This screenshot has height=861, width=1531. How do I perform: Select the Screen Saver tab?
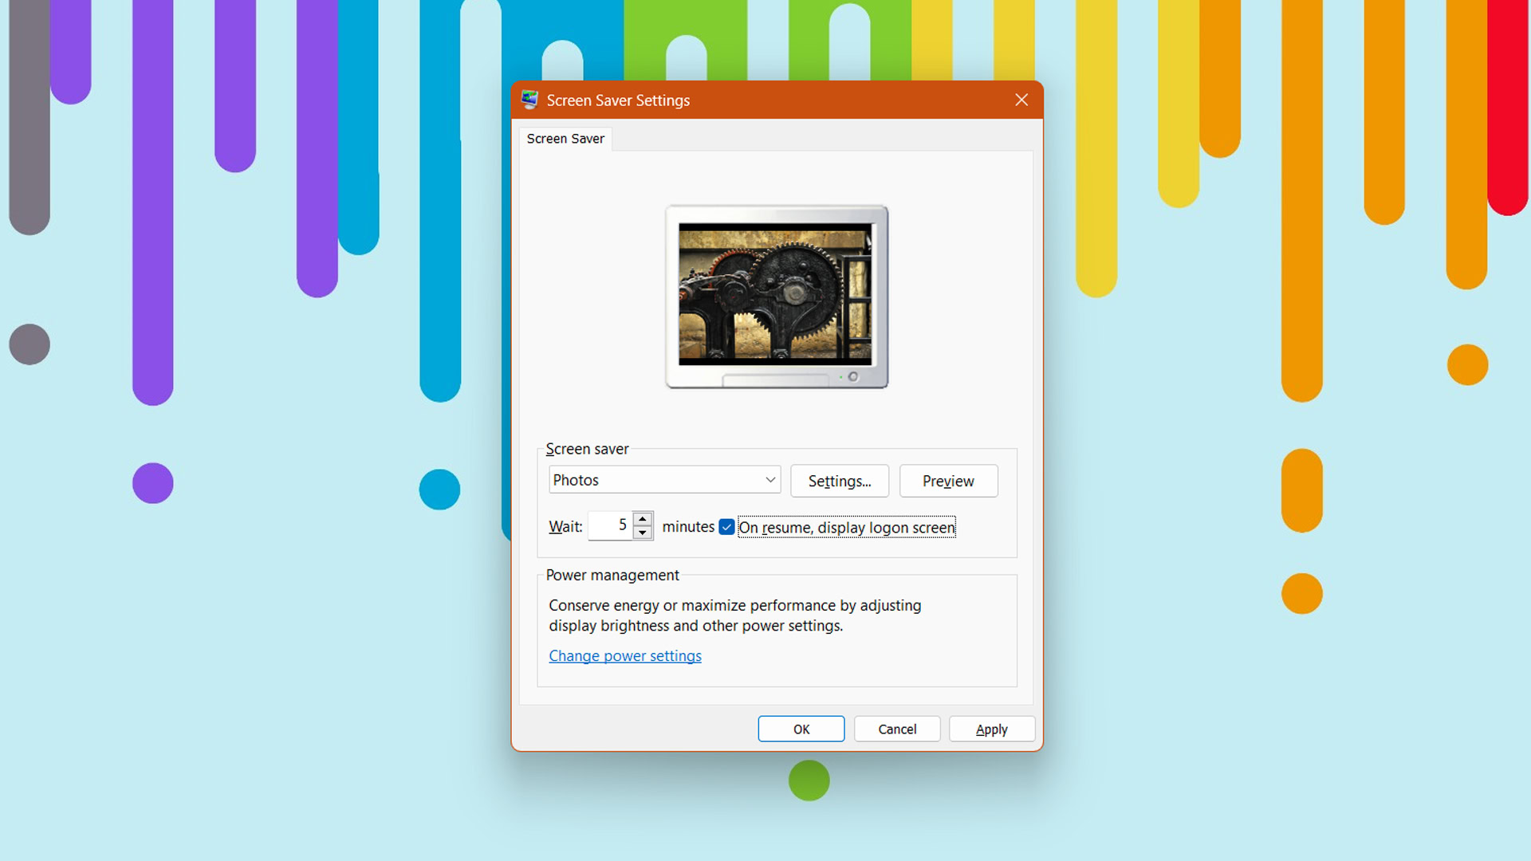pyautogui.click(x=565, y=139)
